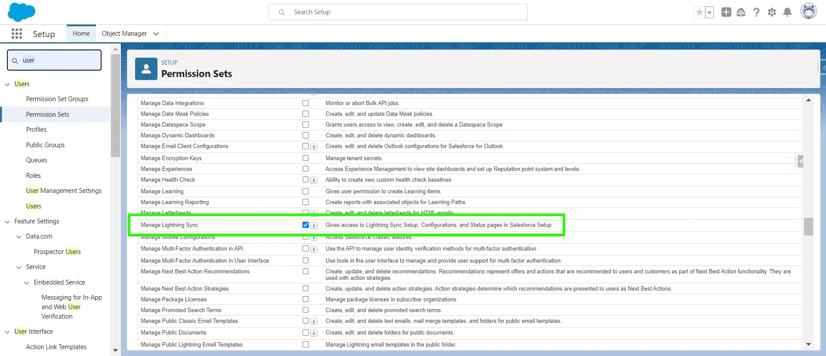Open the Favorites star icon
The height and width of the screenshot is (356, 826).
(x=699, y=12)
